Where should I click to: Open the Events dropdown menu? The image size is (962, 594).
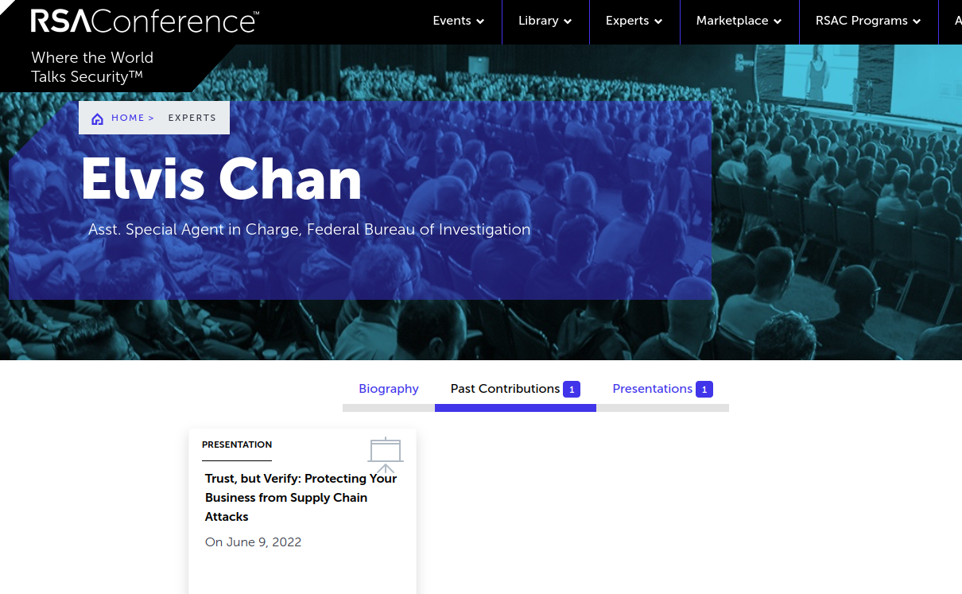click(x=459, y=21)
